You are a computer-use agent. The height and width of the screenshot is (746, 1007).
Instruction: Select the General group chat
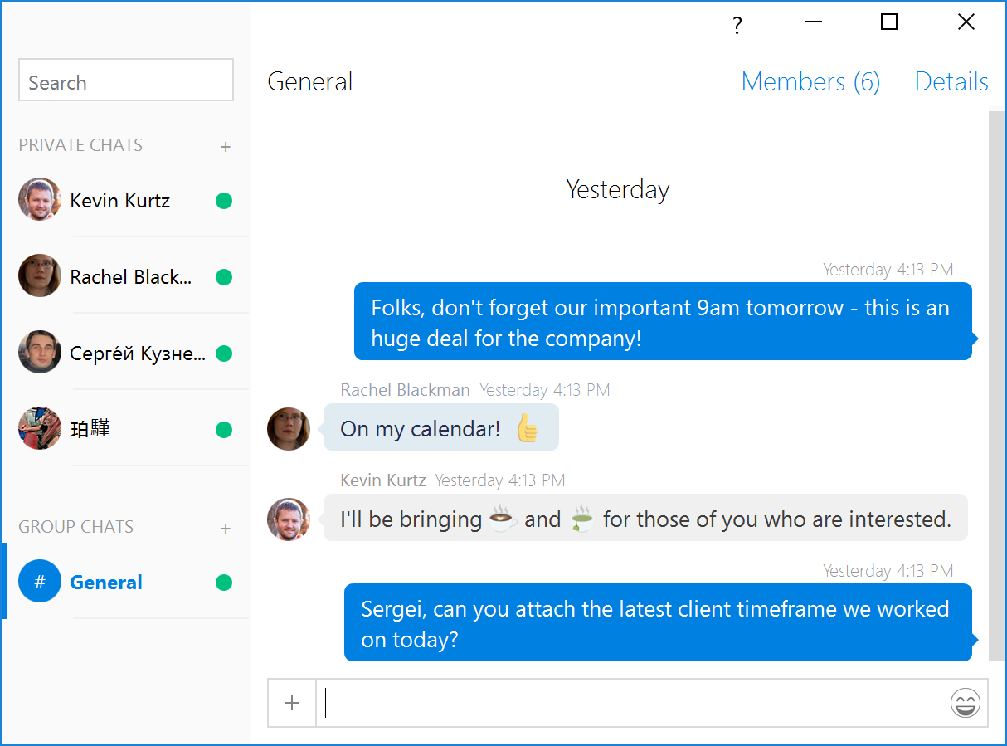[x=106, y=583]
